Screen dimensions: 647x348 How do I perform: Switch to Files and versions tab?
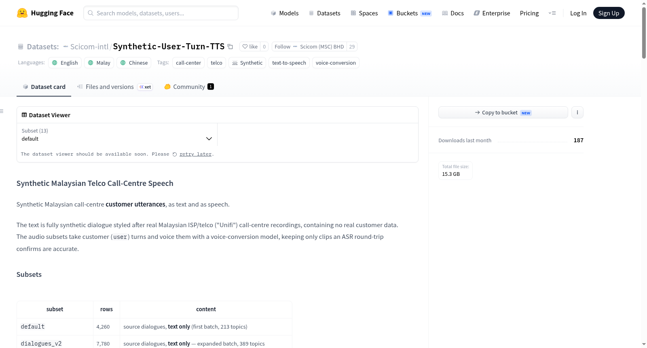click(114, 86)
